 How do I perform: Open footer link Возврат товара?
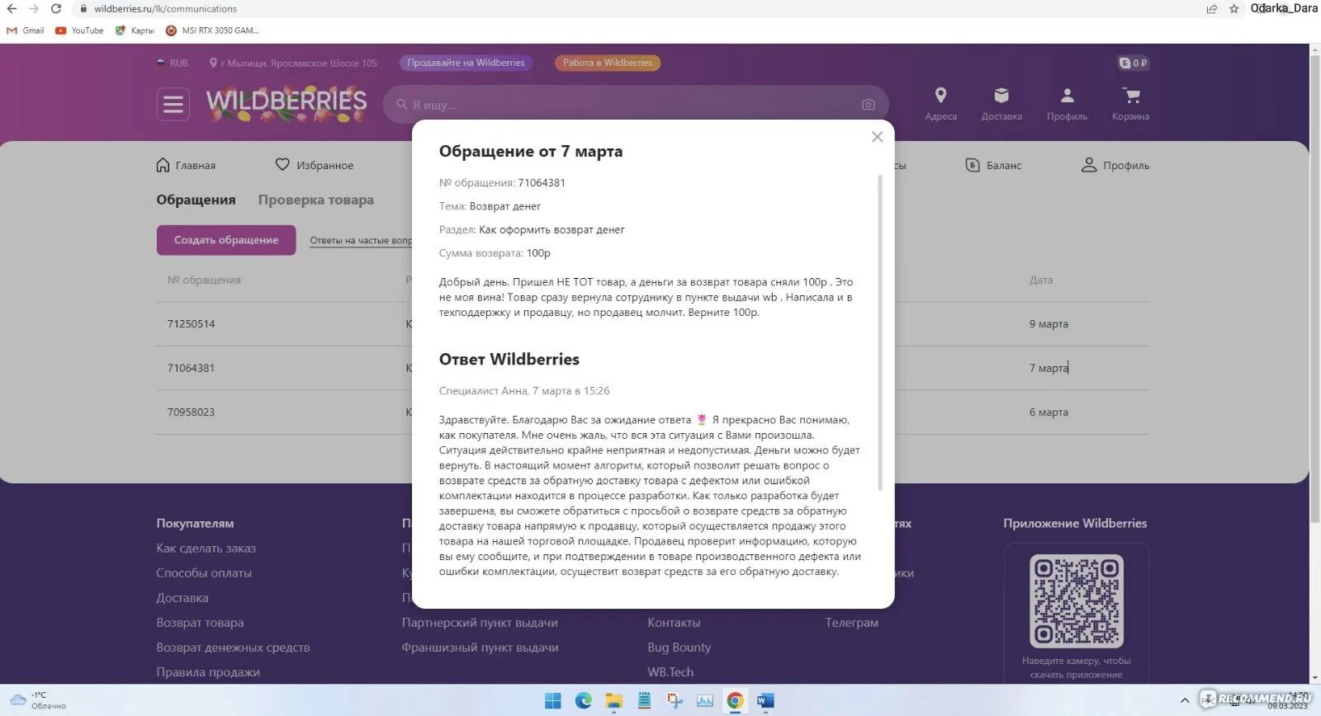pos(200,622)
